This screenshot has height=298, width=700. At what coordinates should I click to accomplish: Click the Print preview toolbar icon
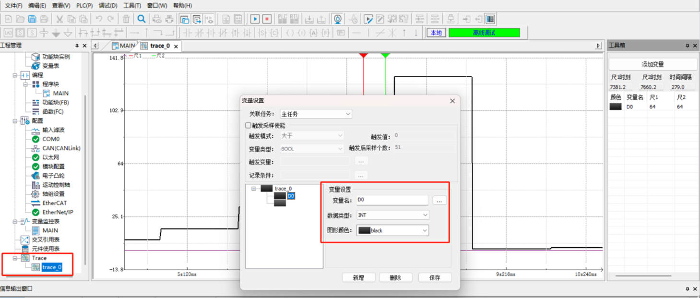[x=157, y=19]
